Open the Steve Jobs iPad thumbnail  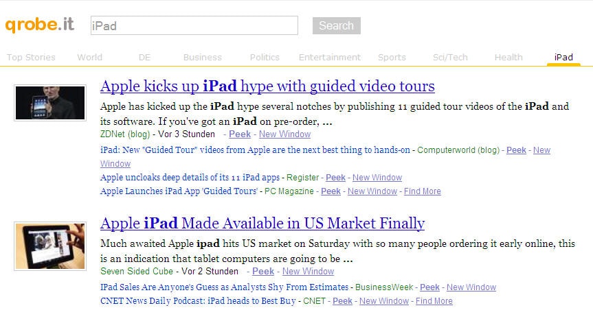pos(50,102)
